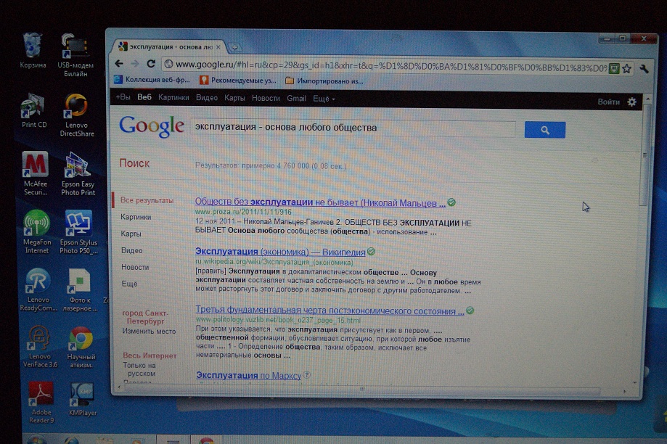Filter by Картинки in left sidebar
The height and width of the screenshot is (444, 667).
(x=136, y=217)
